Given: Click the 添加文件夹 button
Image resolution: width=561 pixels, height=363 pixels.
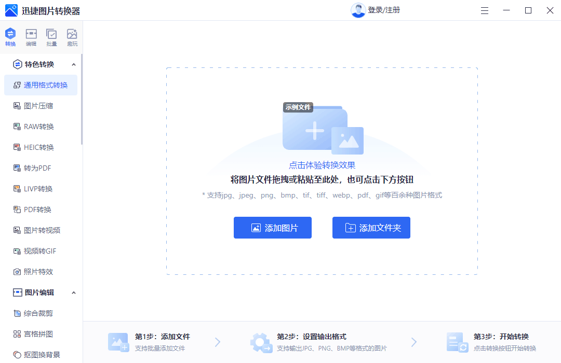Looking at the screenshot, I should point(371,228).
